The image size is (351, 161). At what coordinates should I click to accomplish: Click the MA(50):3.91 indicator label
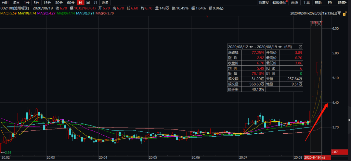[85, 13]
